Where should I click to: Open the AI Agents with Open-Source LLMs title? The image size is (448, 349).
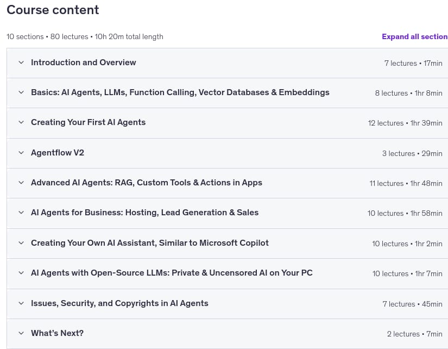172,273
